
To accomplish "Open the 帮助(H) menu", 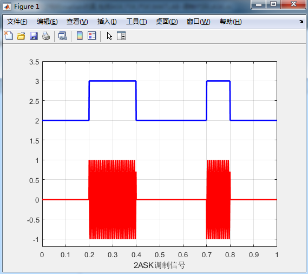I will tap(231, 22).
